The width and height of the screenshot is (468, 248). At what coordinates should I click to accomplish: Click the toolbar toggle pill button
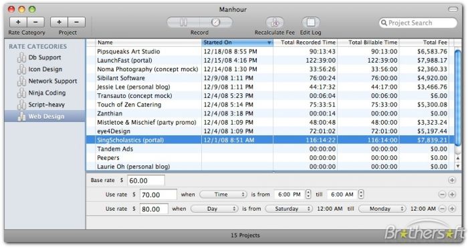coord(453,9)
